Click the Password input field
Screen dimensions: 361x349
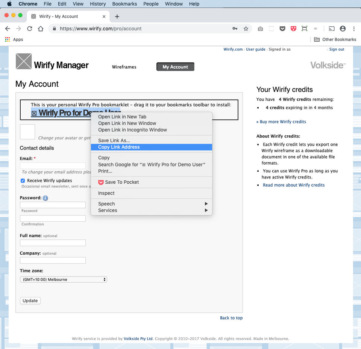point(53,205)
